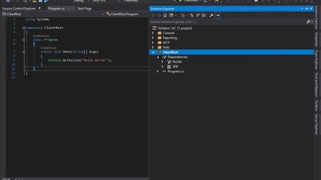Select Solution 'UC' root node
This screenshot has width=321, height=180.
point(175,28)
